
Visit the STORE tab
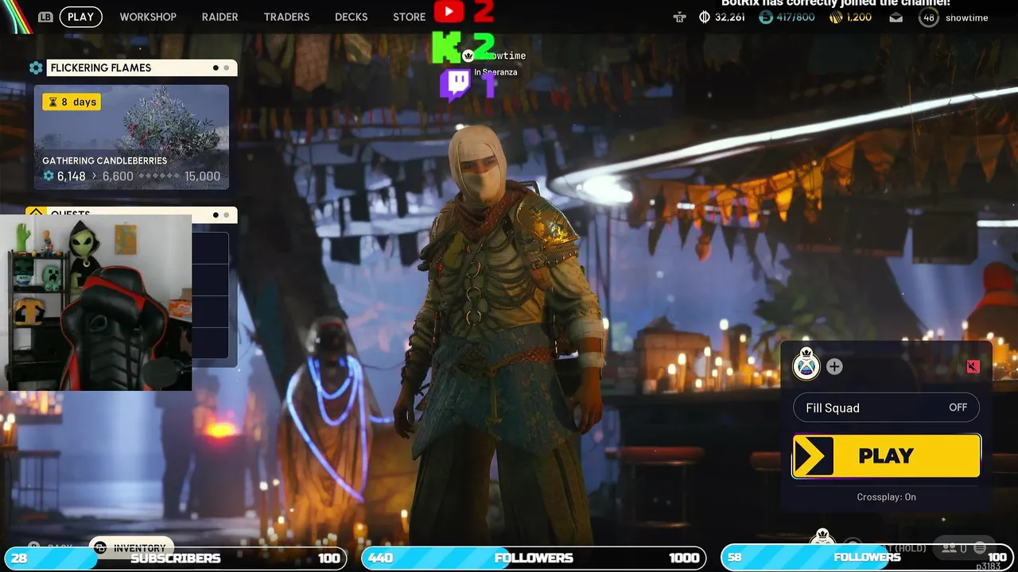(409, 17)
